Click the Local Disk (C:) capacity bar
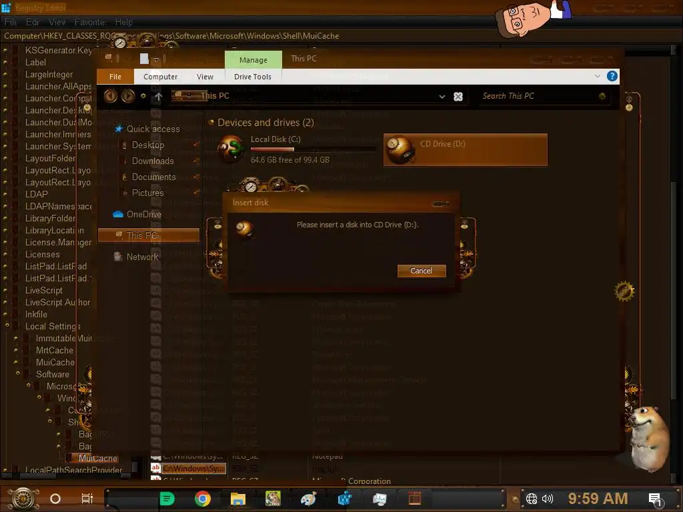Image resolution: width=683 pixels, height=512 pixels. [x=313, y=149]
